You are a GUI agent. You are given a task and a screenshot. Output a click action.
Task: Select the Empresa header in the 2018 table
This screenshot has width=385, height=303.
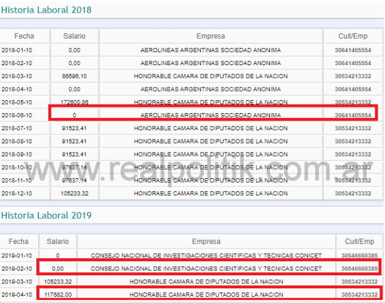(211, 36)
